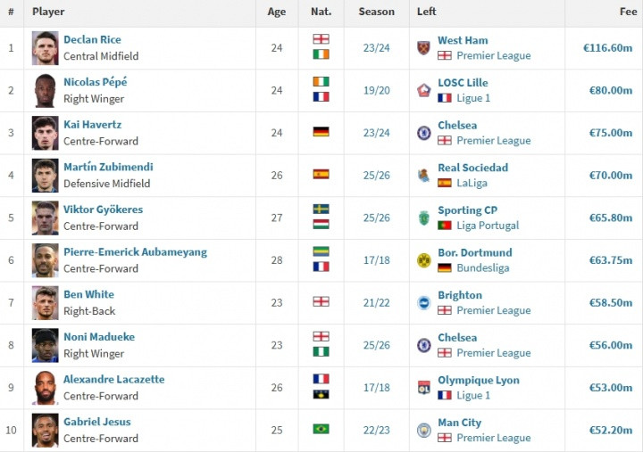This screenshot has width=643, height=452.
Task: Click the Real Sociedad club crest
Action: point(423,176)
